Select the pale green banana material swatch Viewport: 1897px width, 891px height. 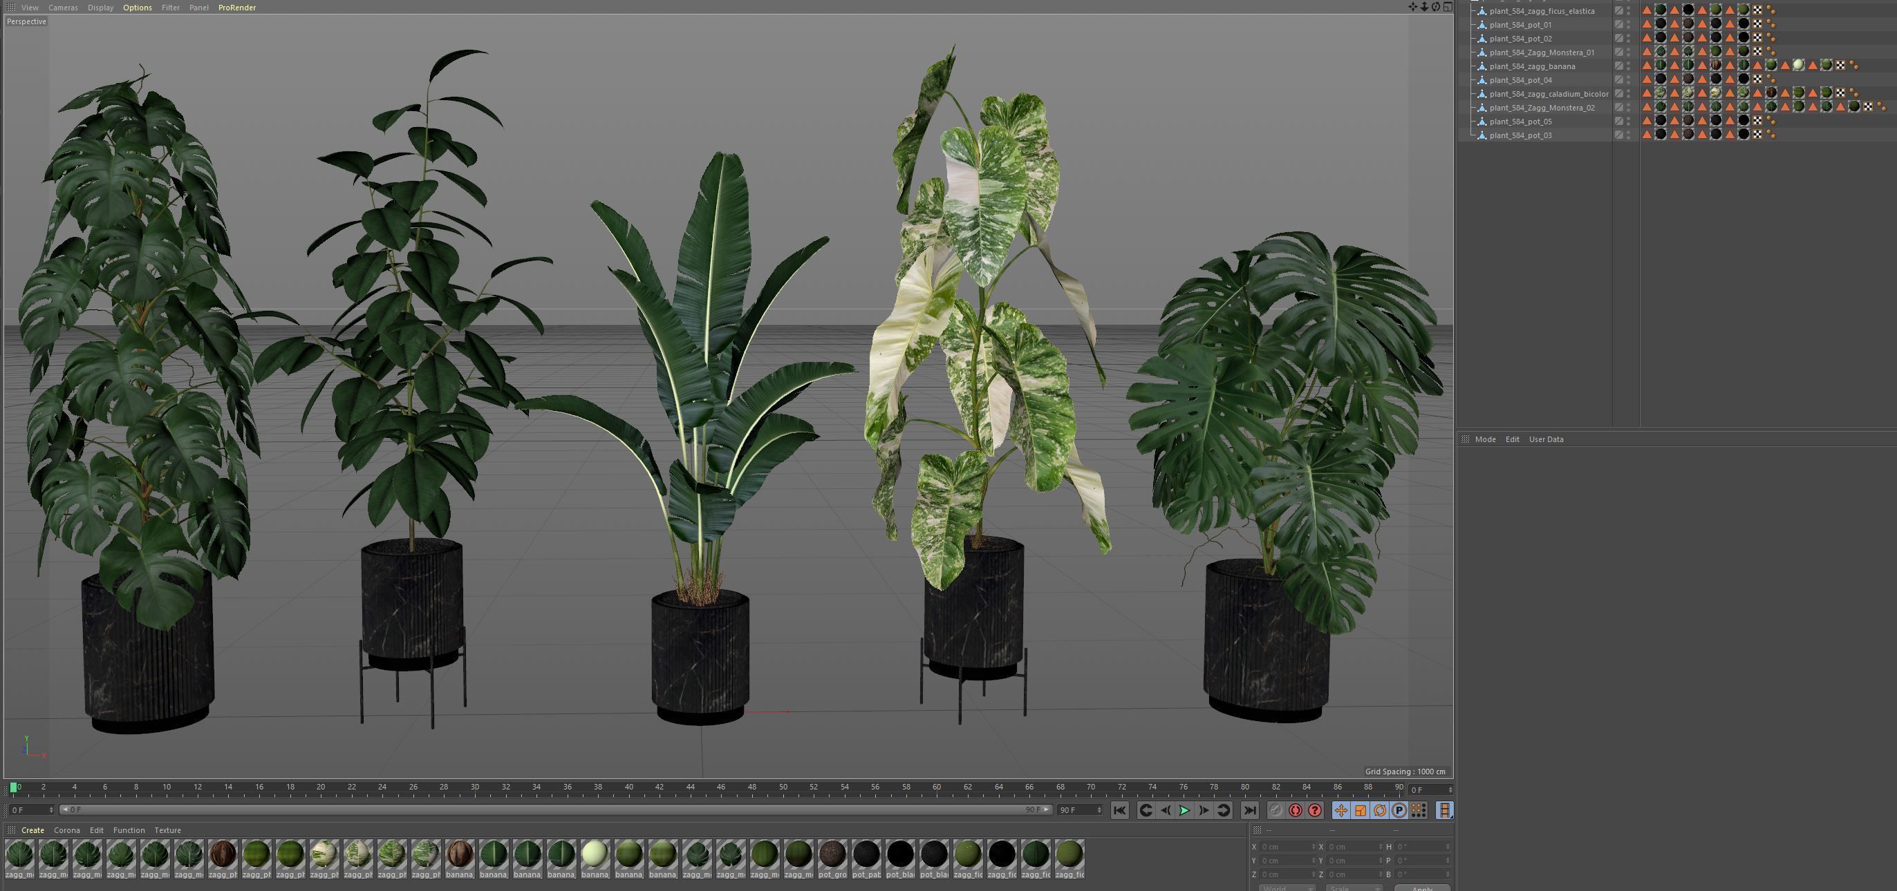tap(595, 854)
